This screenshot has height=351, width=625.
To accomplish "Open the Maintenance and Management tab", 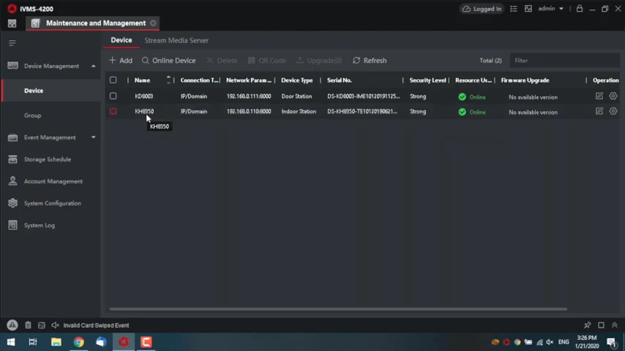I will click(92, 23).
